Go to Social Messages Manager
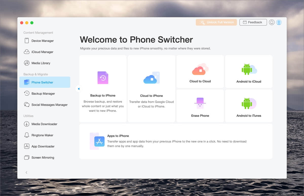Image resolution: width=304 pixels, height=196 pixels. click(45, 105)
